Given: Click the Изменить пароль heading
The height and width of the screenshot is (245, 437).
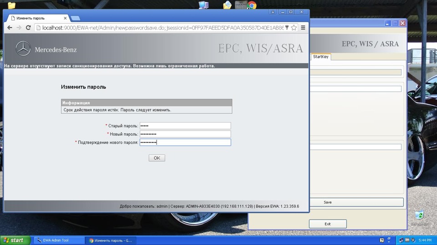Looking at the screenshot, I should (x=83, y=87).
